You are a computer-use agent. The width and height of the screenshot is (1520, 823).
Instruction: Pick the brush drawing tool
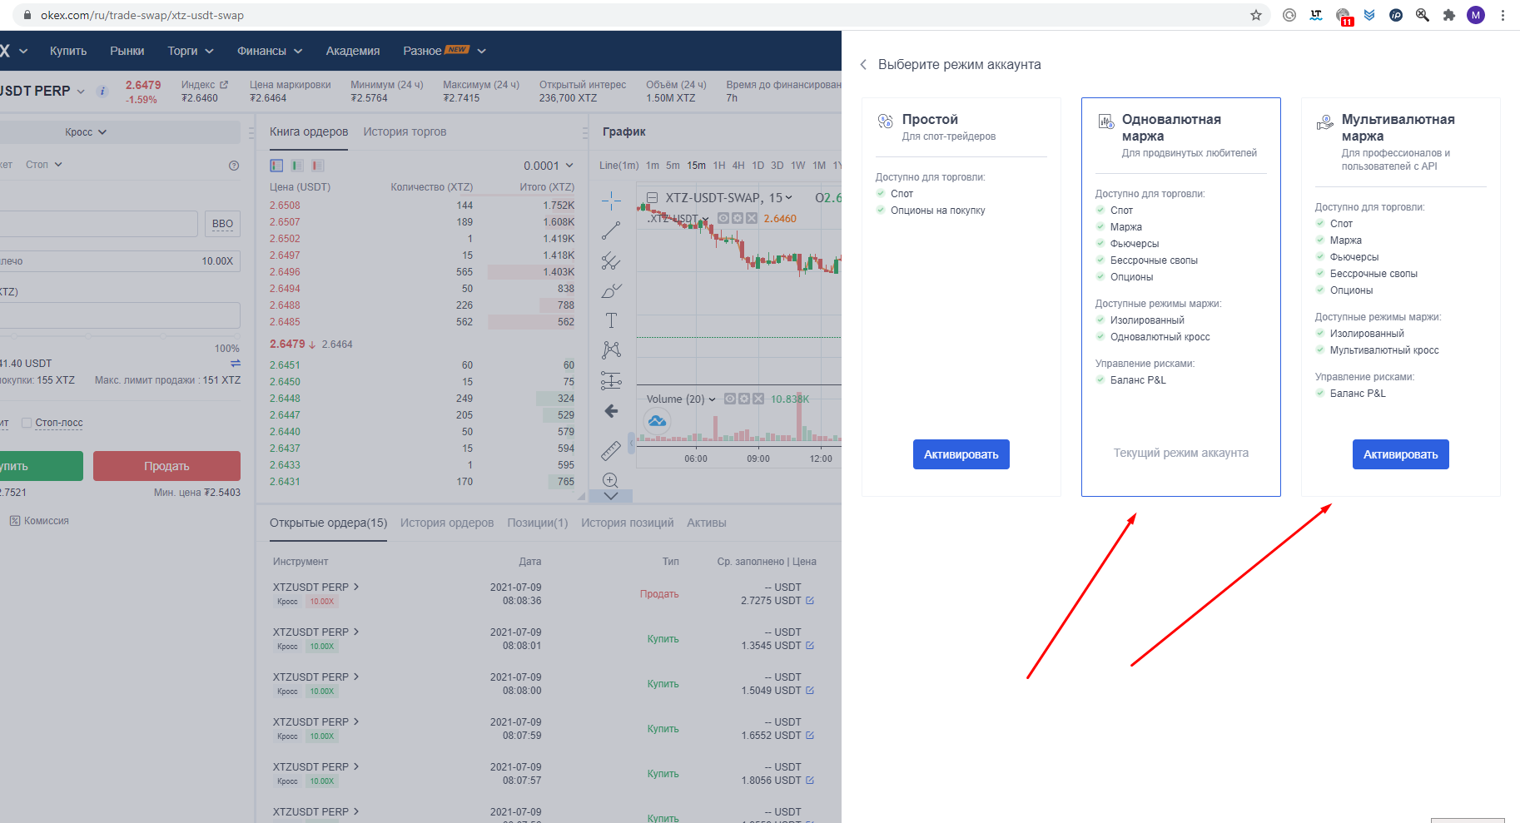click(x=611, y=291)
